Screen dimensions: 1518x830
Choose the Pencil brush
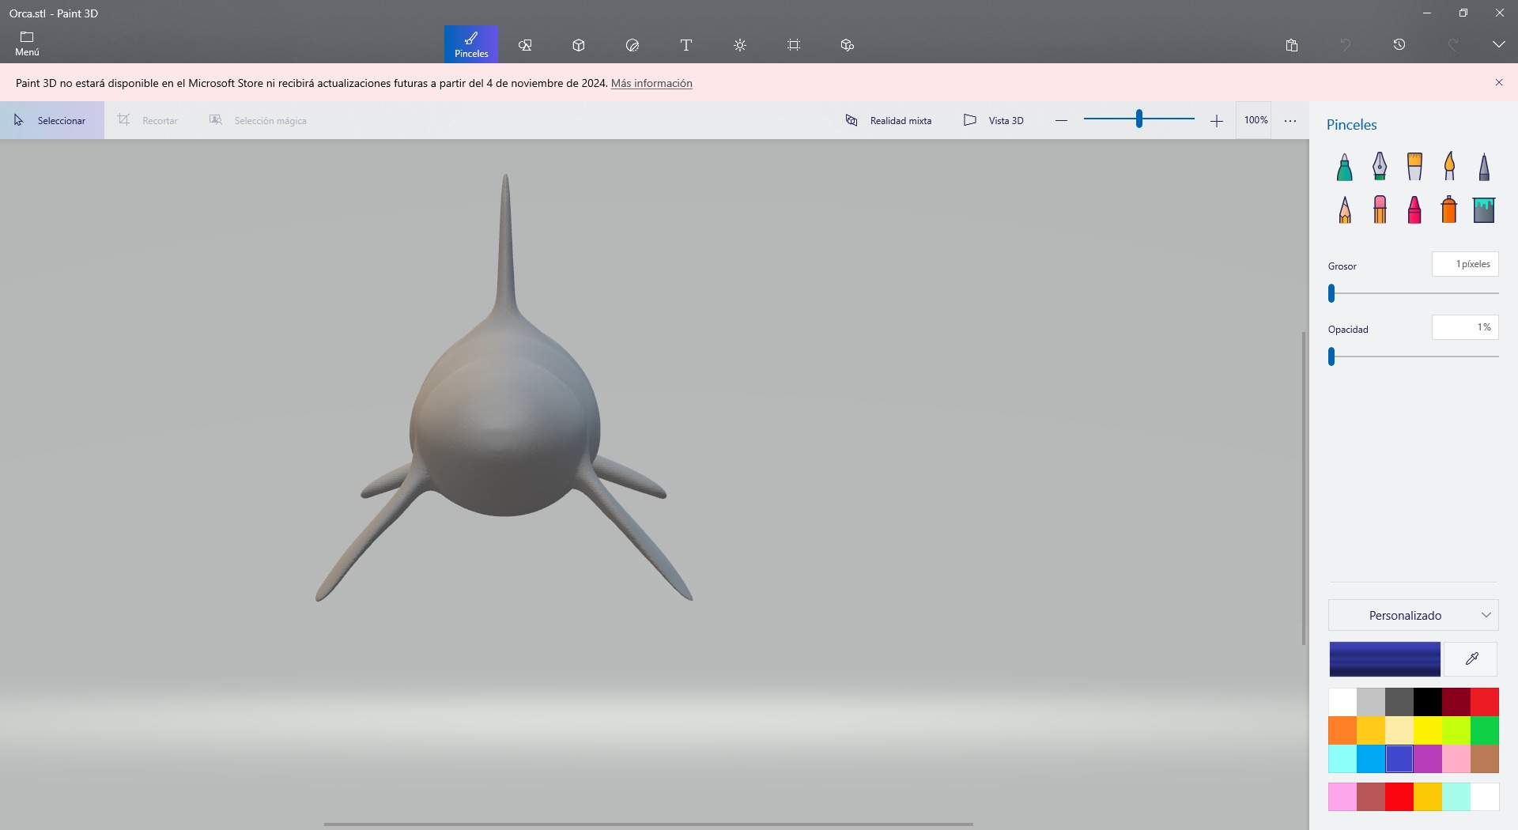coord(1345,209)
